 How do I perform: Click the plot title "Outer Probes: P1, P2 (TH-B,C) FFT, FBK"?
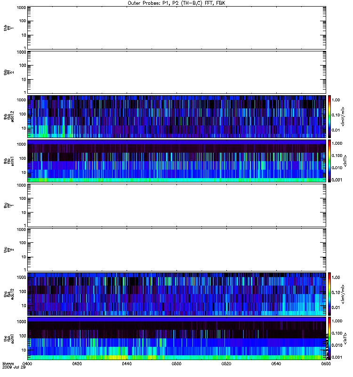pyautogui.click(x=176, y=3)
